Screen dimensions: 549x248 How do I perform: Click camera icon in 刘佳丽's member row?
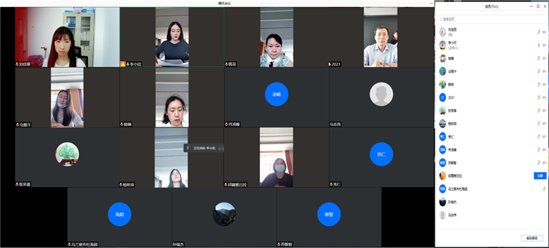point(544,32)
